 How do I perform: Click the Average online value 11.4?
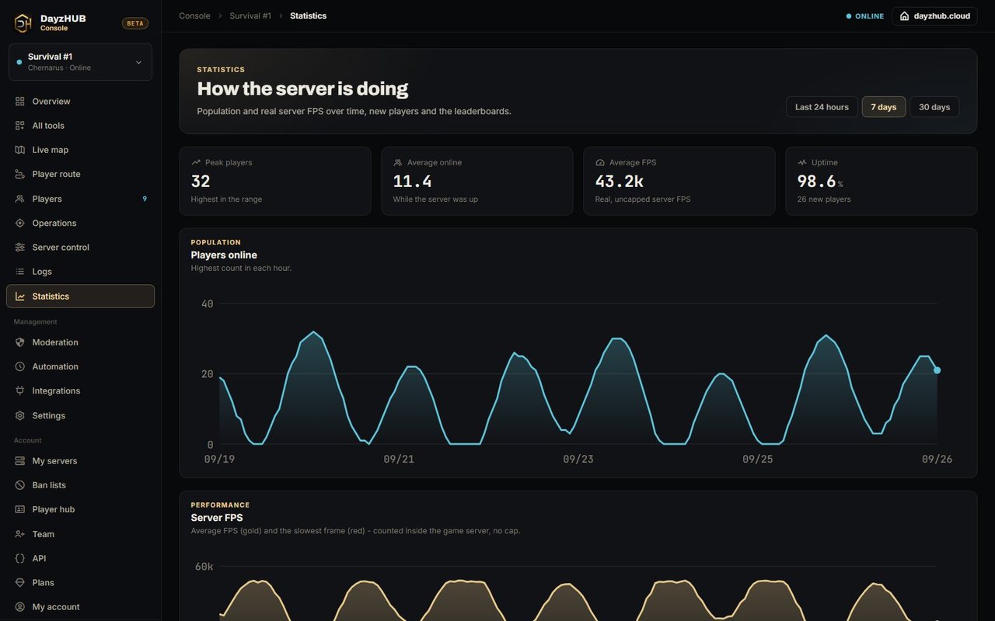(x=412, y=181)
